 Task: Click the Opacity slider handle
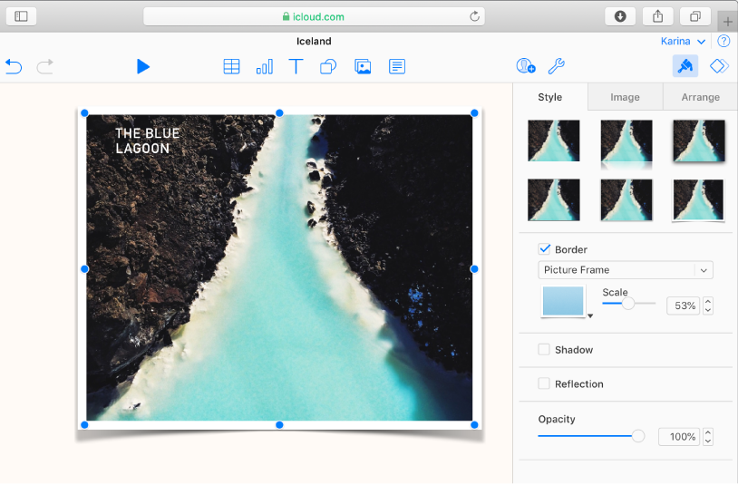point(638,436)
